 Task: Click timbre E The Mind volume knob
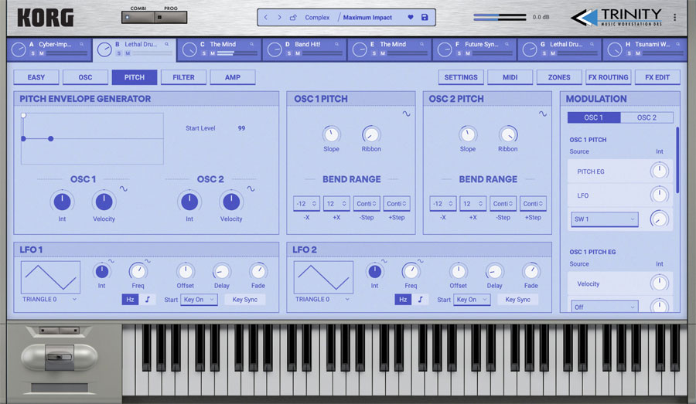click(x=360, y=49)
